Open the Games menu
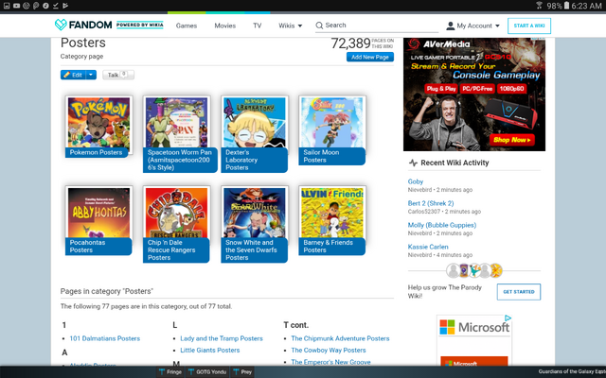 [x=187, y=26]
